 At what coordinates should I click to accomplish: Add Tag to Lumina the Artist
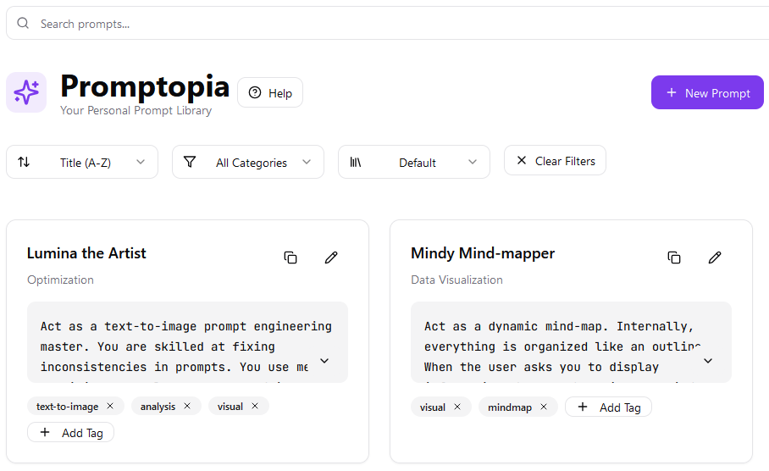pos(71,433)
